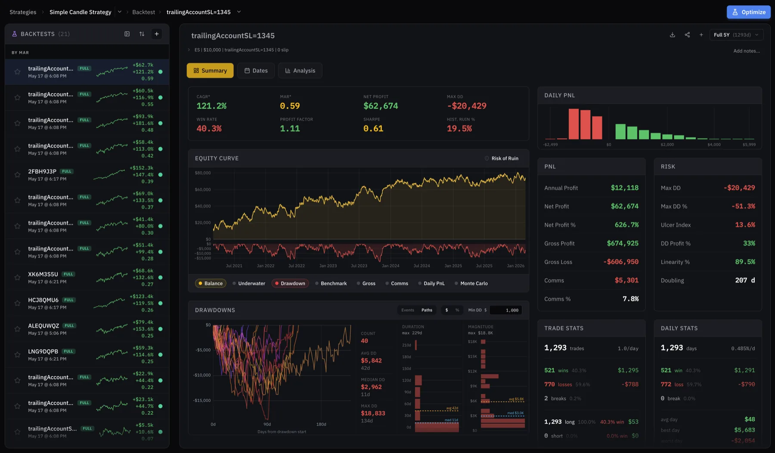Screen dimensions: 775x453
Task: Select the ALEQUWQZ backtest row
Action: click(87, 329)
